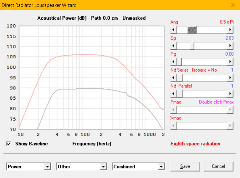This screenshot has width=240, height=178.
Task: Click the Xmax slider left arrow
Action: [174, 126]
